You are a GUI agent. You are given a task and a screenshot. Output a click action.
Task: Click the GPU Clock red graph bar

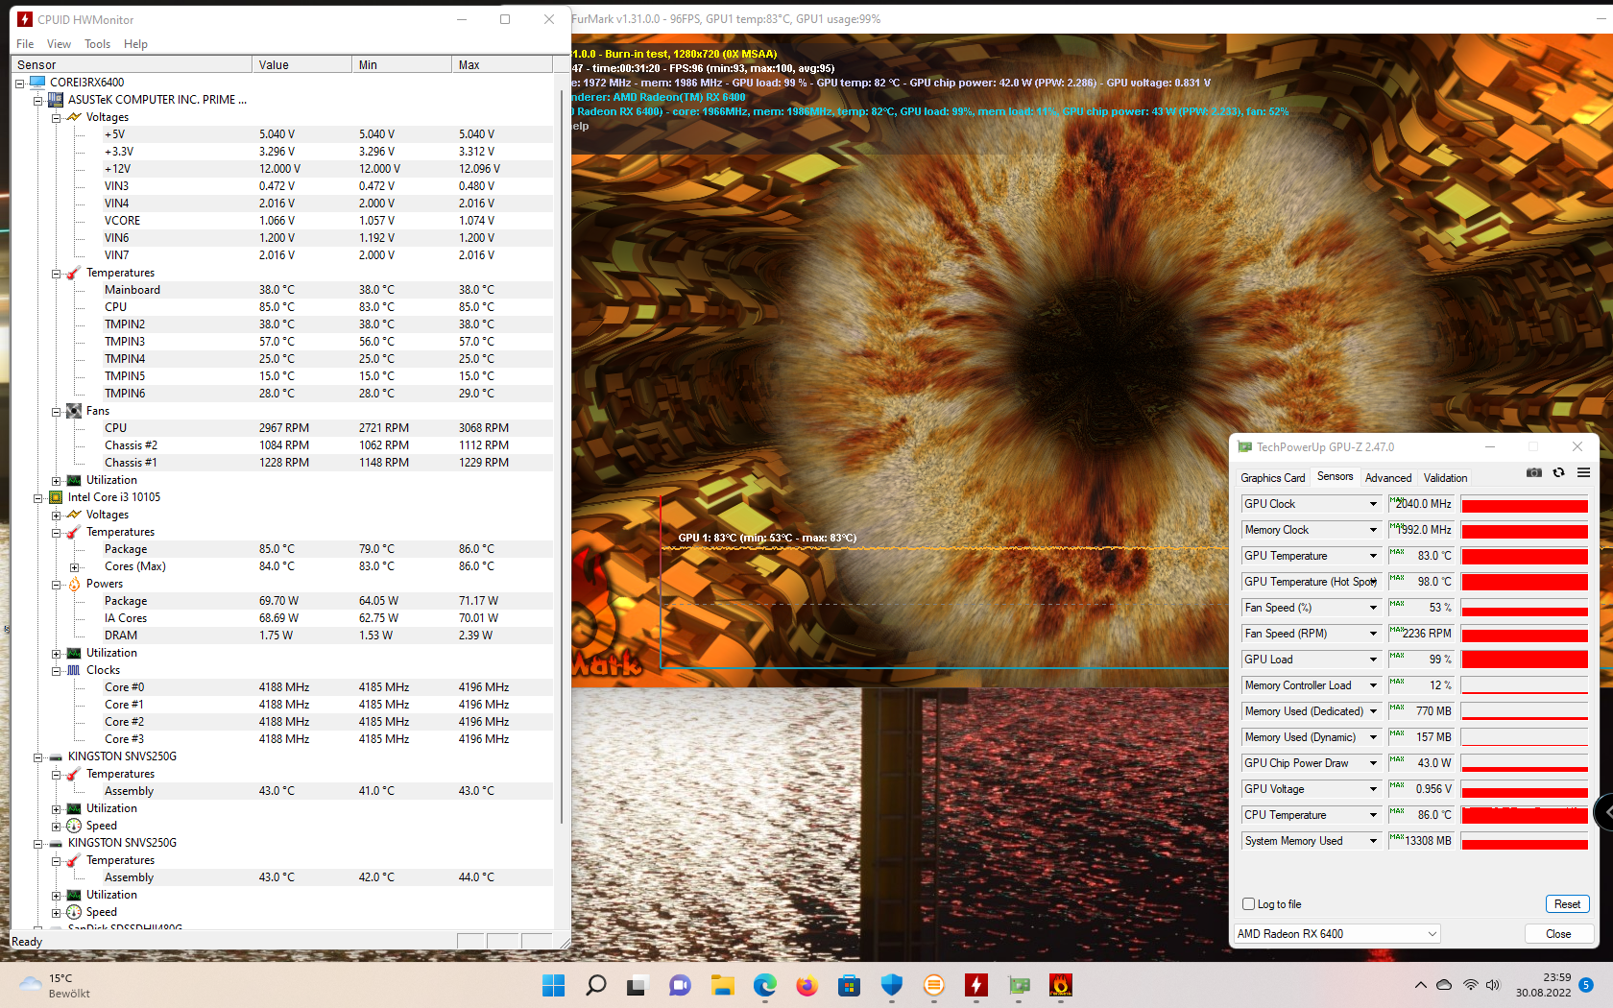point(1524,504)
